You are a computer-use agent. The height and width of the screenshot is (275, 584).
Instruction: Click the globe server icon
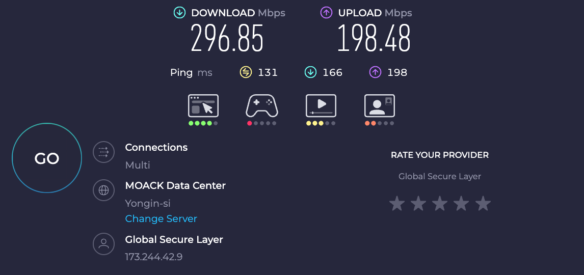point(103,190)
